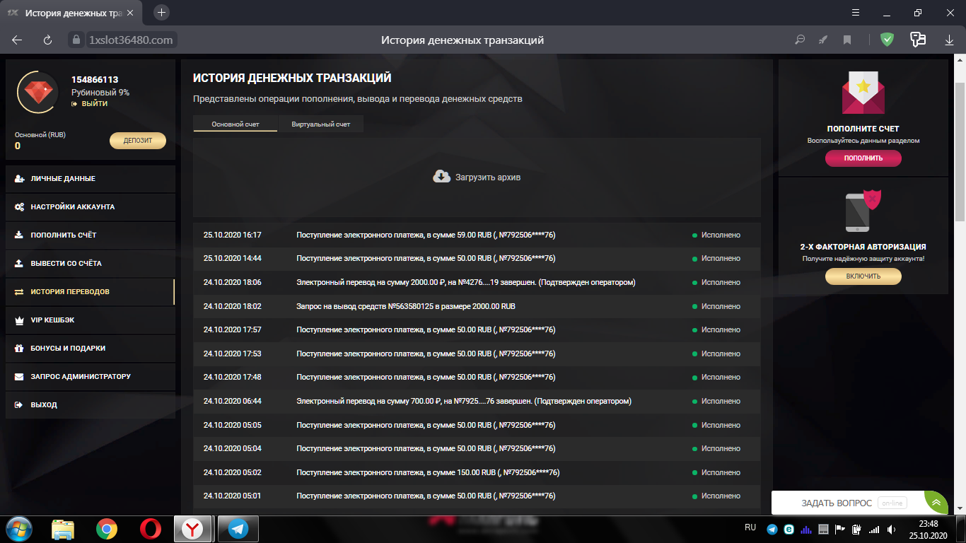Launch Google Chrome from the taskbar
Screen dimensions: 966x543
(107, 529)
